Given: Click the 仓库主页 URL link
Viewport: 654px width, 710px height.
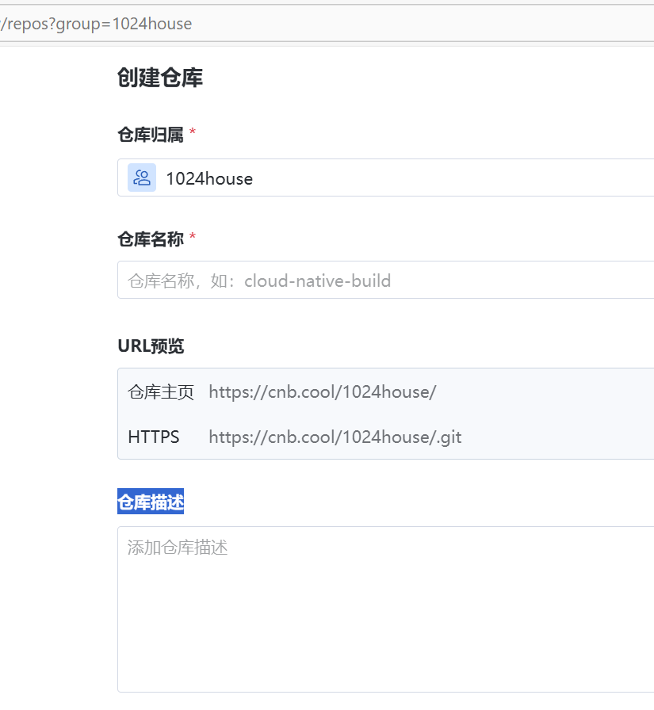Looking at the screenshot, I should (x=322, y=391).
